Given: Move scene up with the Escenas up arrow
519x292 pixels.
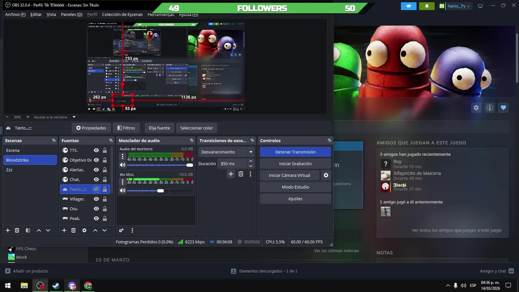Looking at the screenshot, I should click(39, 230).
